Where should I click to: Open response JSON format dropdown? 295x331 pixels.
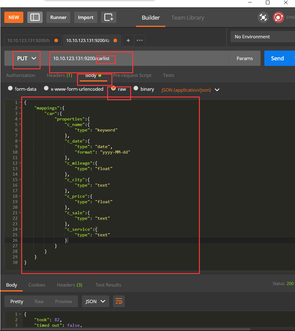pyautogui.click(x=95, y=301)
